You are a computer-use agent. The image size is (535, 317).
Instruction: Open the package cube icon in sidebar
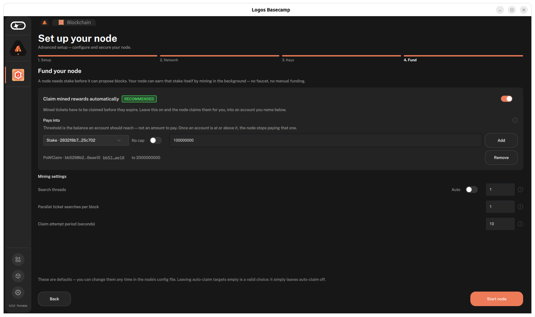click(18, 276)
